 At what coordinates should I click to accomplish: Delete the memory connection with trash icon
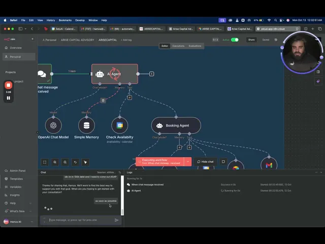tap(103, 101)
